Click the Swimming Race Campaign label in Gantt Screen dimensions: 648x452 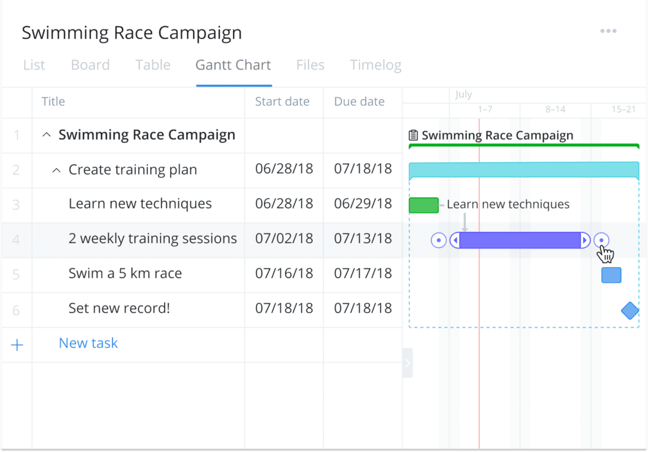497,136
